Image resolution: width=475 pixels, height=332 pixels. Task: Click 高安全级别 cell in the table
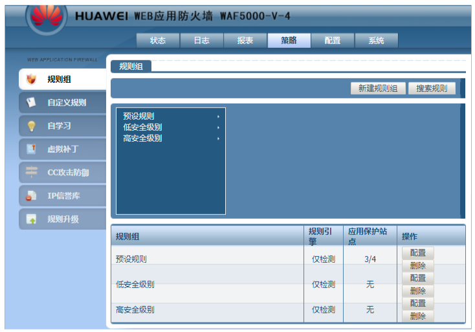(135, 309)
